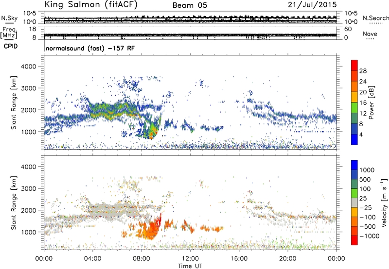
Task: Click the '12:00' time tick label
Action: (x=190, y=259)
